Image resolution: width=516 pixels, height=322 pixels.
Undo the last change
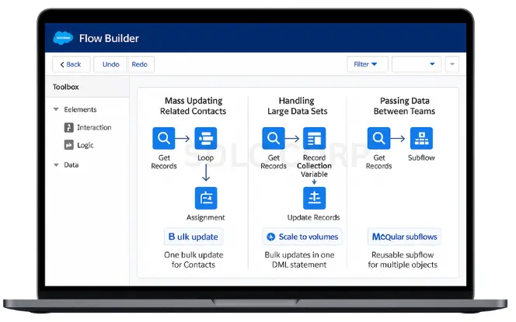tap(110, 64)
